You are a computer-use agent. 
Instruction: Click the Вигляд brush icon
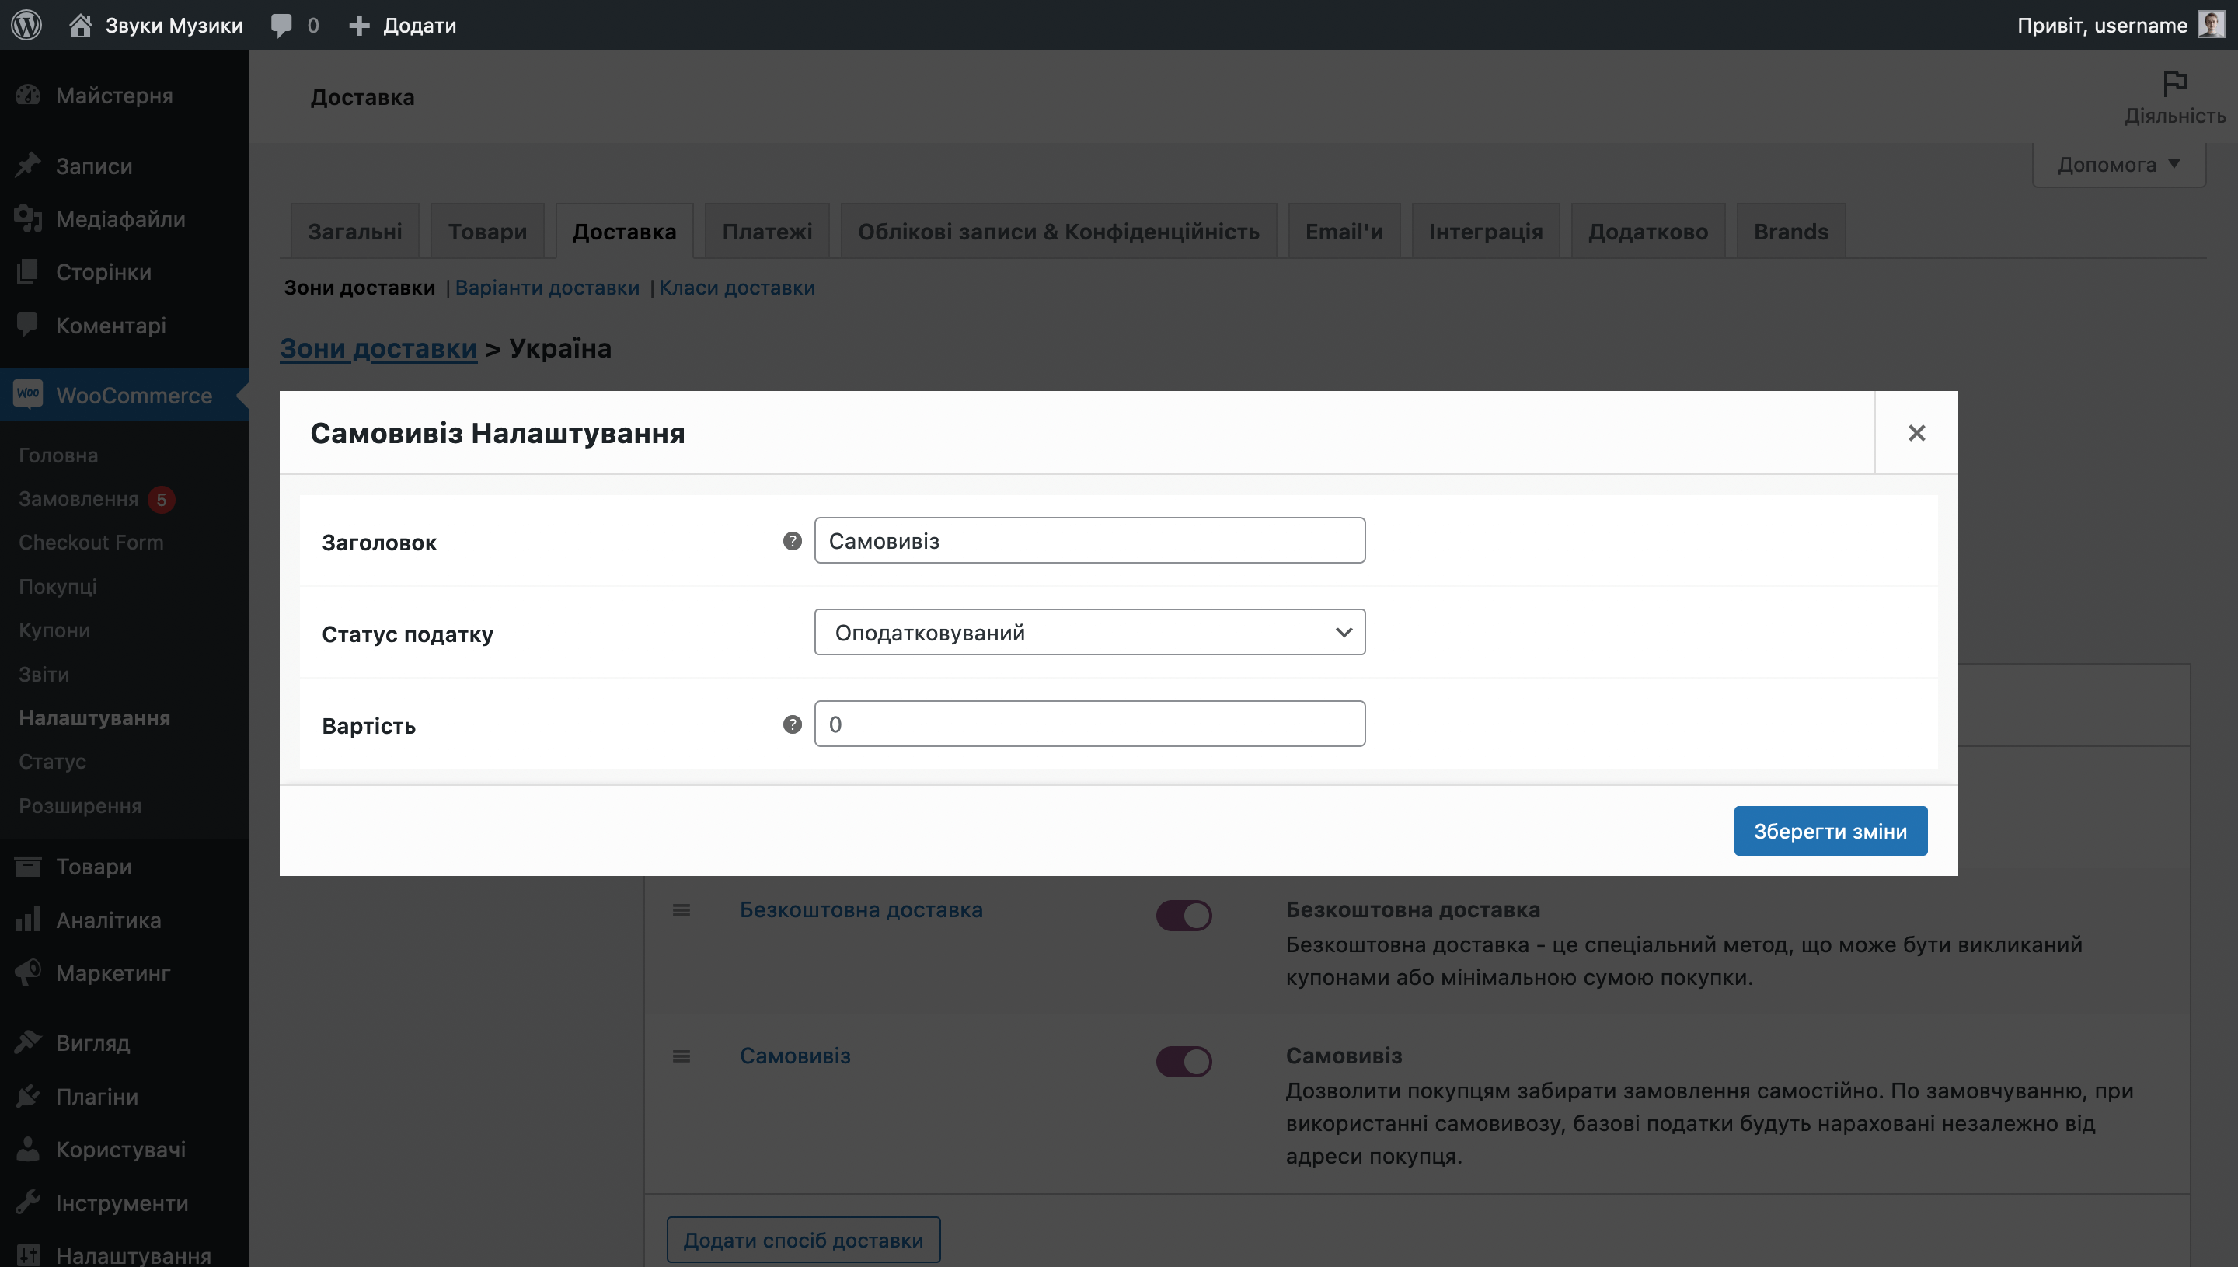[x=28, y=1042]
